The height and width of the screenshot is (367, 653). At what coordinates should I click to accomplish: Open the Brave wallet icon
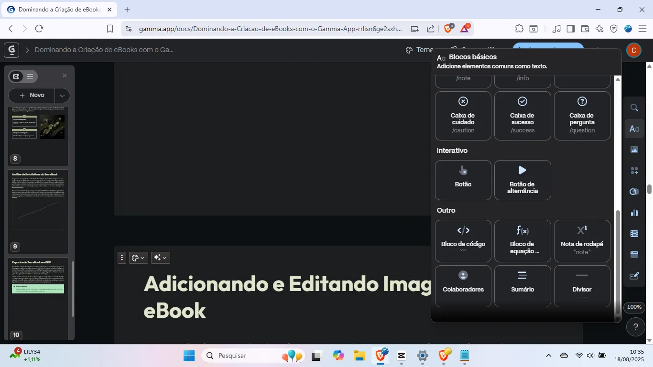(585, 29)
